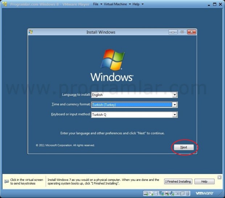Close the VMware Player window
This screenshot has width=225, height=198.
[x=220, y=4]
